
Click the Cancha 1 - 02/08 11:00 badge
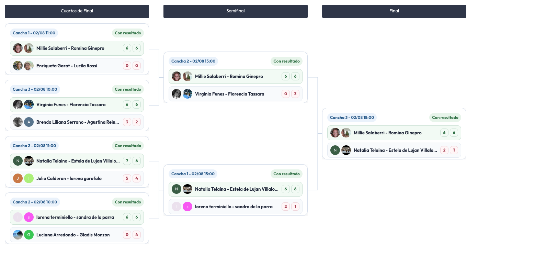(x=34, y=33)
